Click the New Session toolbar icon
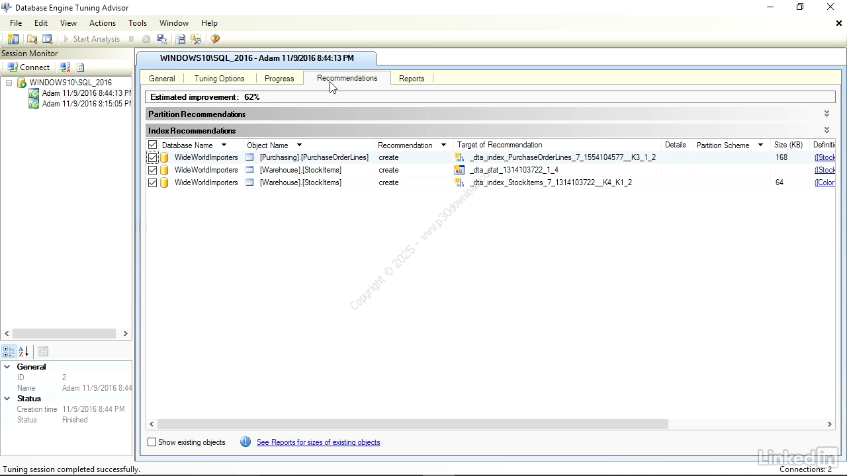Image resolution: width=847 pixels, height=476 pixels. (x=13, y=39)
